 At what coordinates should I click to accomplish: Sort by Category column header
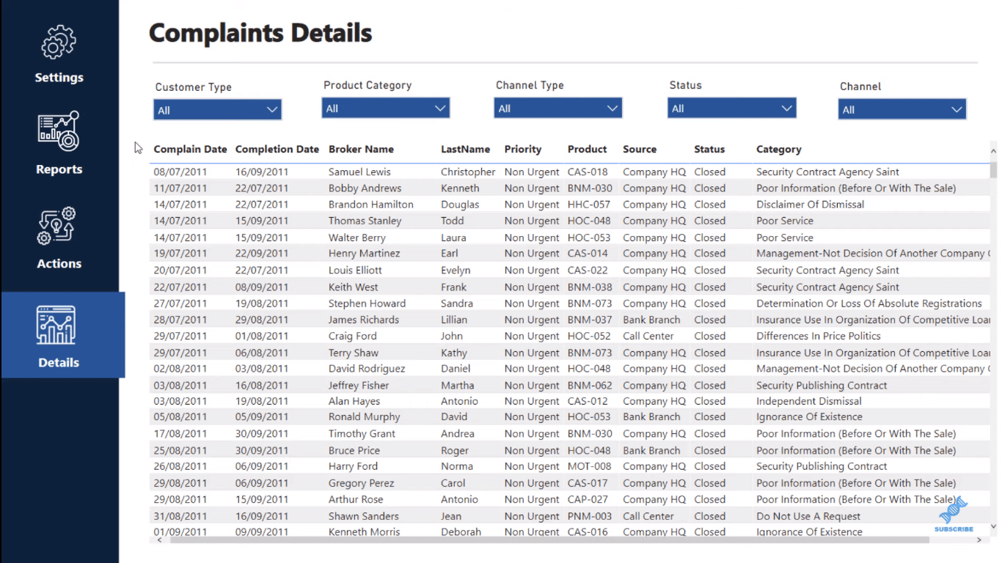pos(778,150)
